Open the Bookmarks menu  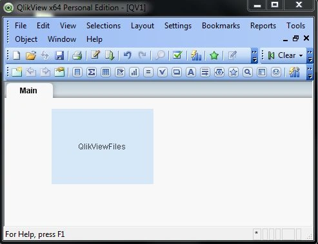tap(221, 26)
